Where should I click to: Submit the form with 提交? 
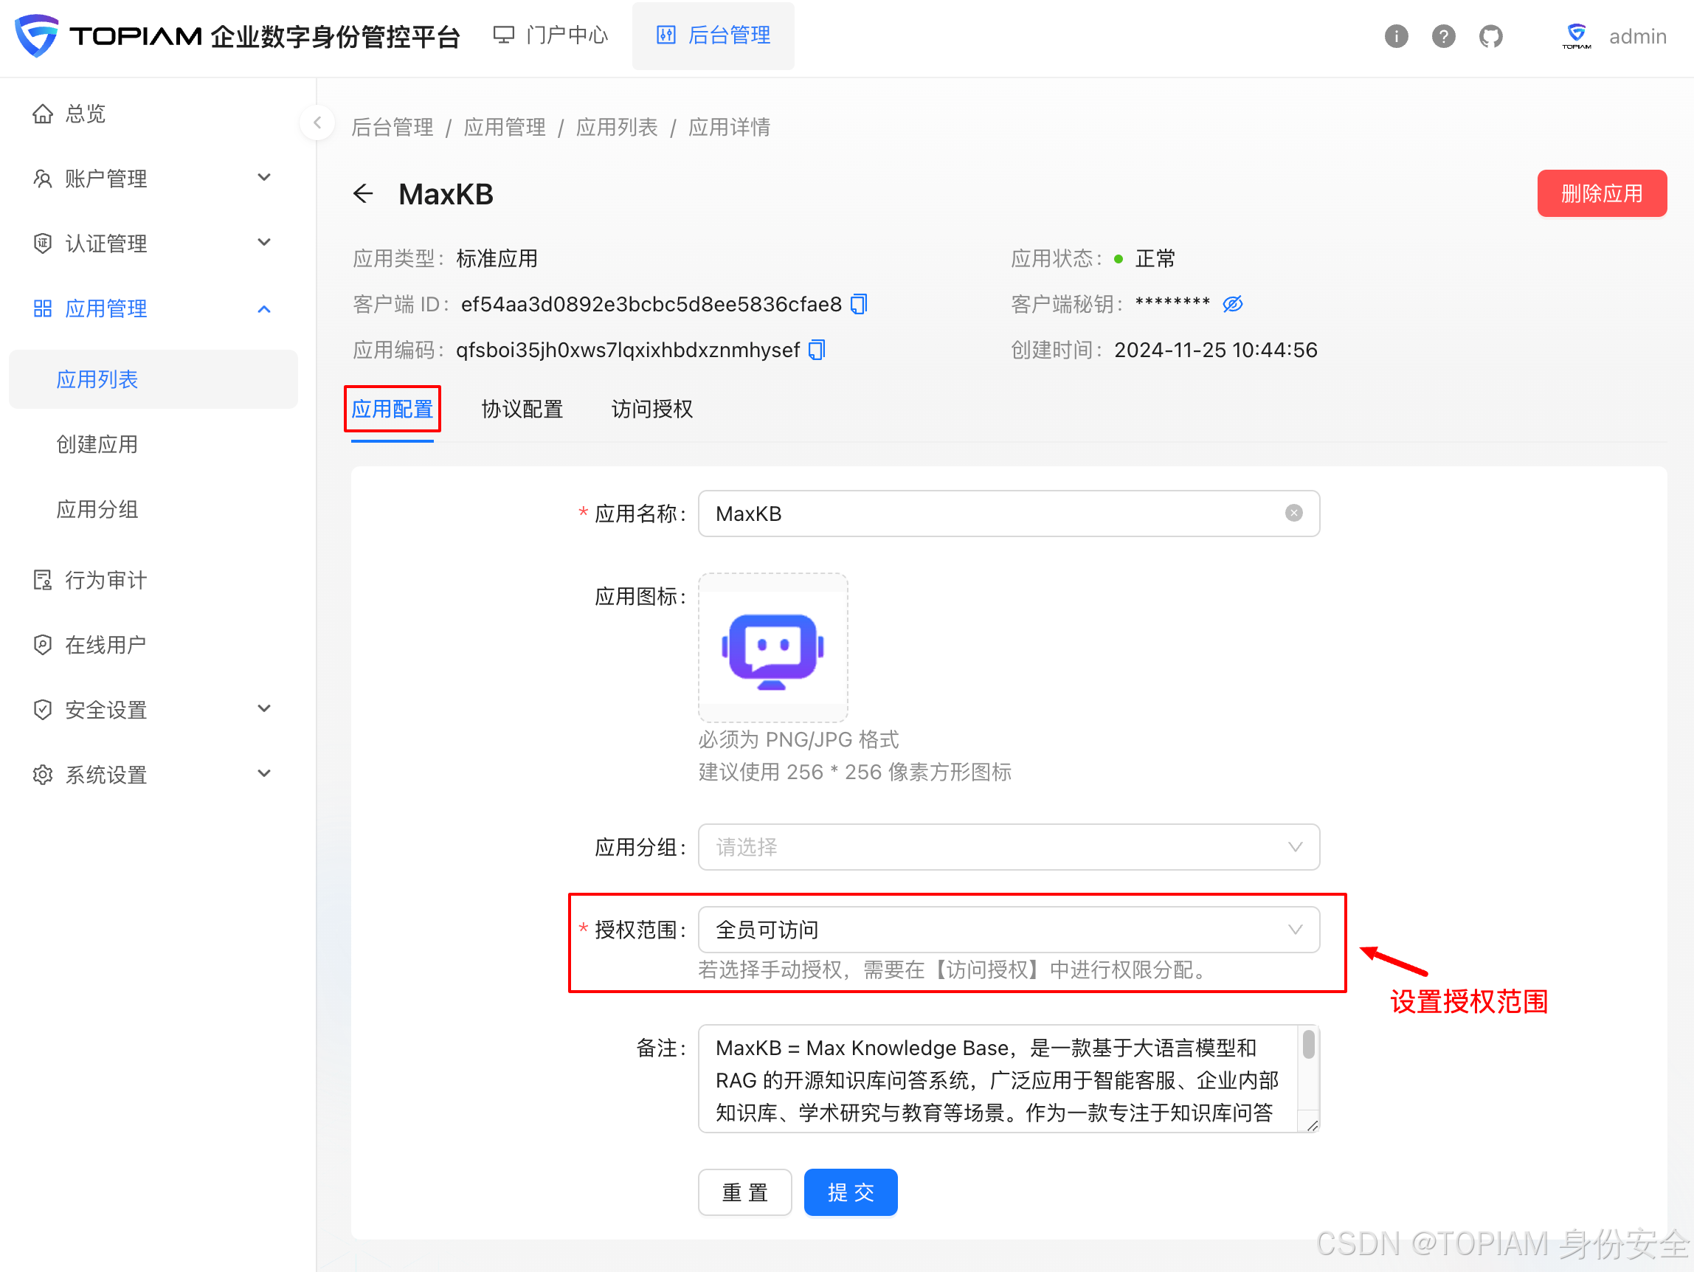click(x=850, y=1192)
